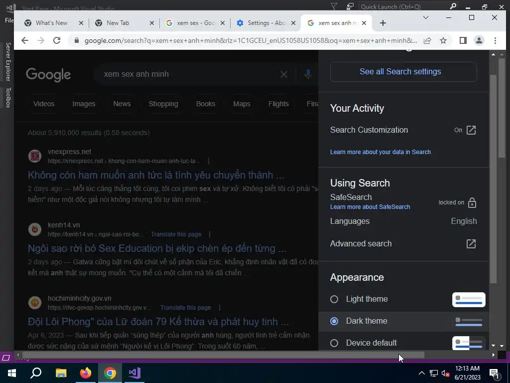Open the Visual Studio Server Explorer tab

8,61
